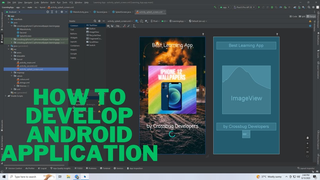Sync project with Gradle files icon
Screen dimensions: 320x180
pyautogui.click(x=295, y=7)
